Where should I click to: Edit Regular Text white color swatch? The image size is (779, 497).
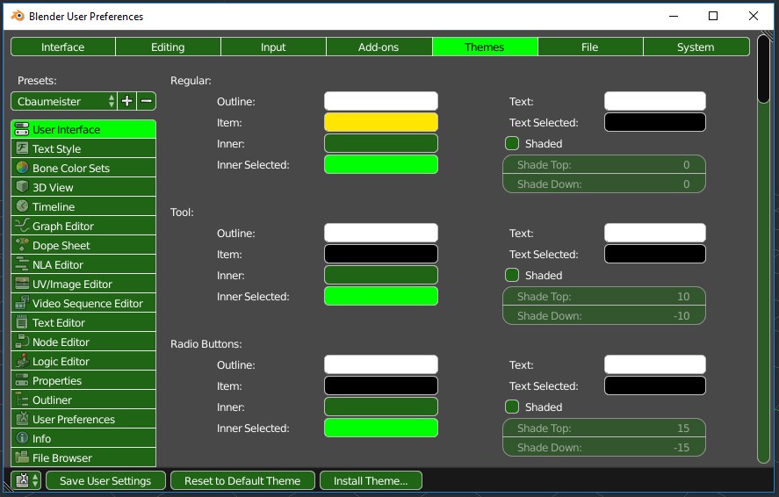655,101
